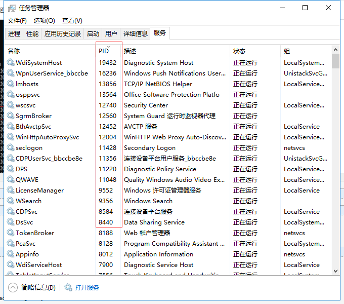Click the gear icon beside DPS
344x304 pixels.
(x=10, y=169)
